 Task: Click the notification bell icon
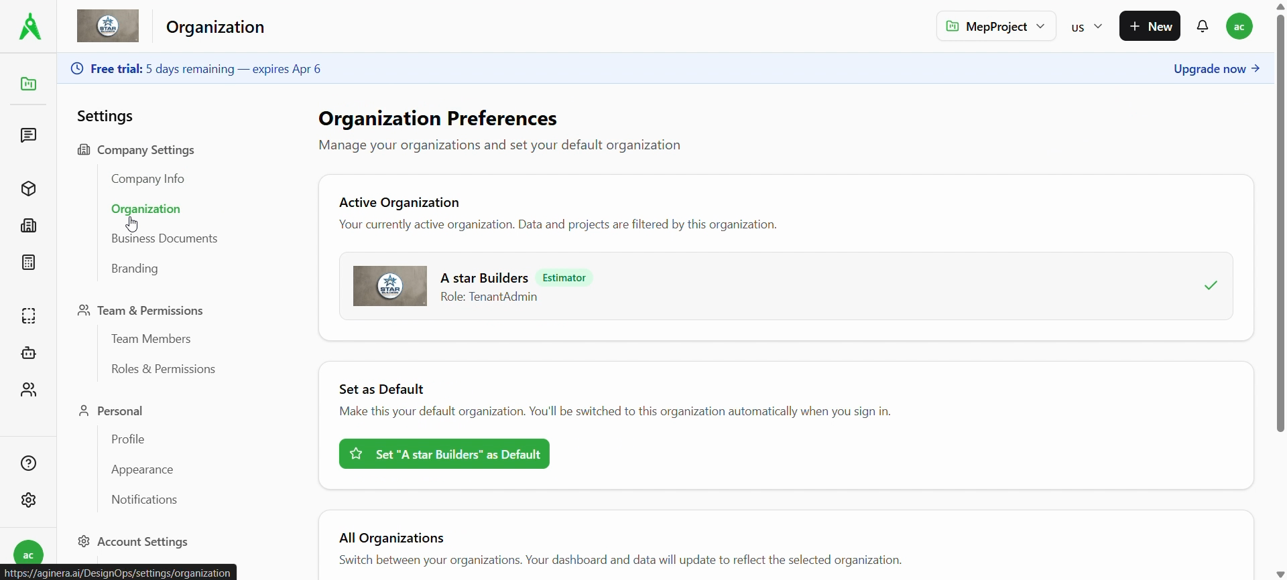[1203, 27]
